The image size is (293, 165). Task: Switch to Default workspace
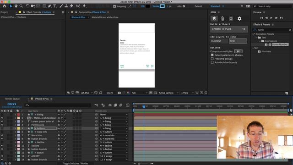pos(198,6)
